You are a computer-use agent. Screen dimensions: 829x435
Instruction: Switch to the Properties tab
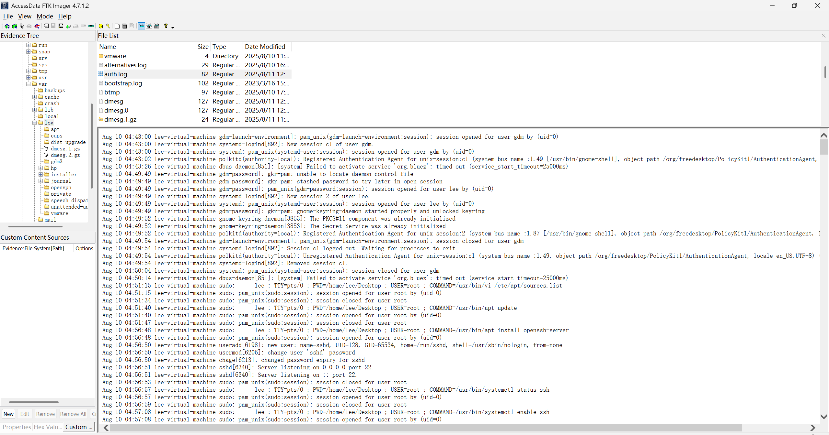(17, 427)
